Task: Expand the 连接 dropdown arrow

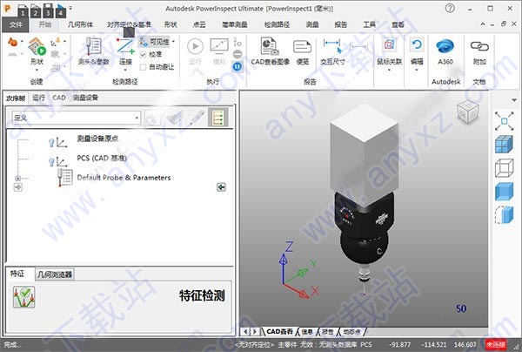Action: [125, 70]
